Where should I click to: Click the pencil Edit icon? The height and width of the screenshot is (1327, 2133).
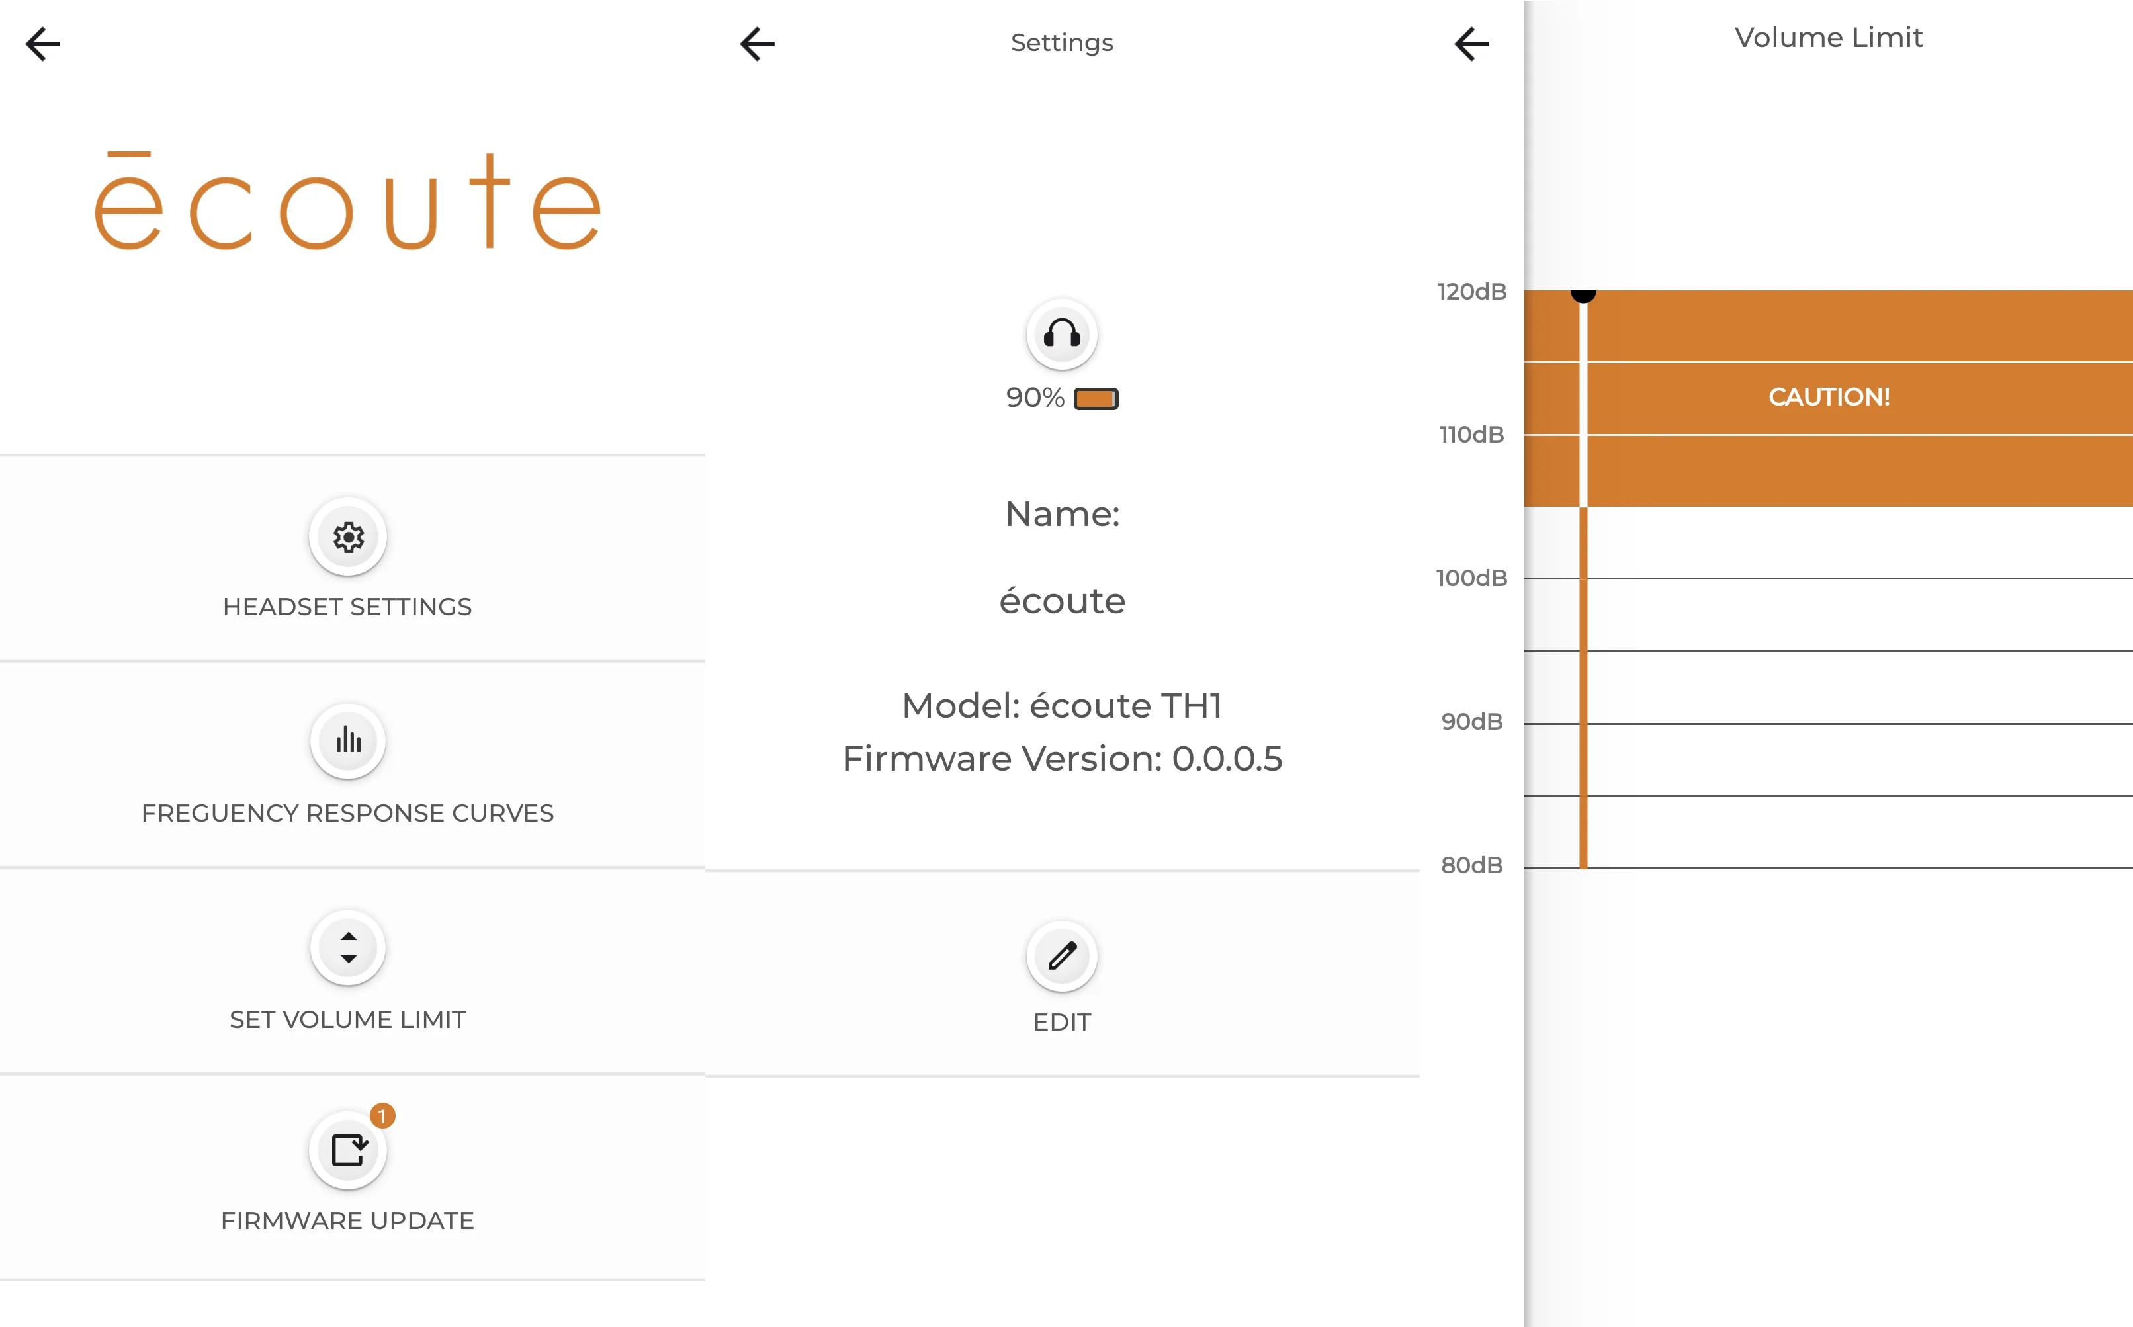point(1061,956)
